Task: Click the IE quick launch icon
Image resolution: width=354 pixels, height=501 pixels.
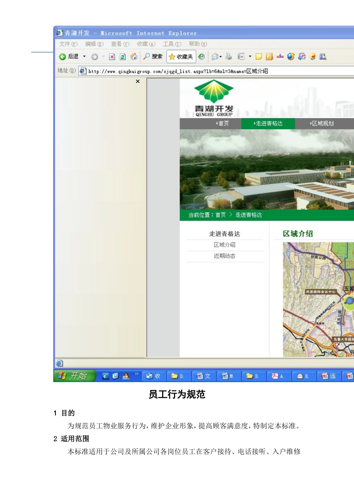Action: [116, 376]
